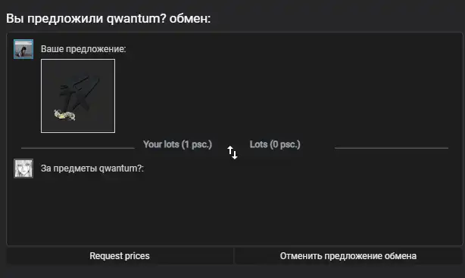Click the Request prices button
The width and height of the screenshot is (465, 278).
[x=120, y=256]
